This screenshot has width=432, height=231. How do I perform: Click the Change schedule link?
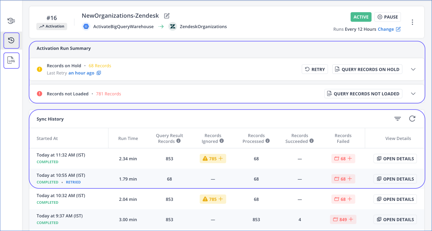click(386, 29)
